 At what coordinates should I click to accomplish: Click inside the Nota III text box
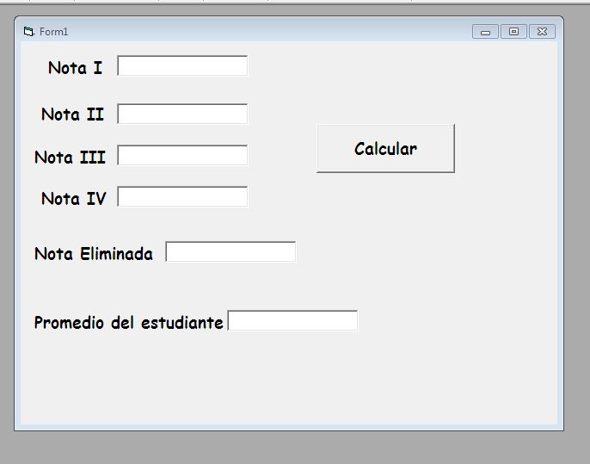click(x=182, y=155)
